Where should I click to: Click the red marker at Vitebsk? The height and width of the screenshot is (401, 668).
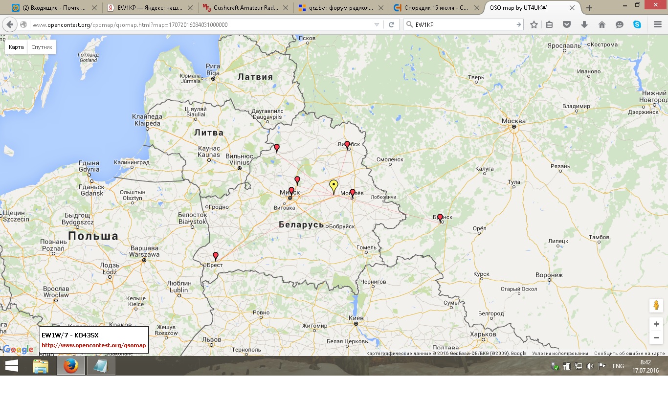[347, 145]
